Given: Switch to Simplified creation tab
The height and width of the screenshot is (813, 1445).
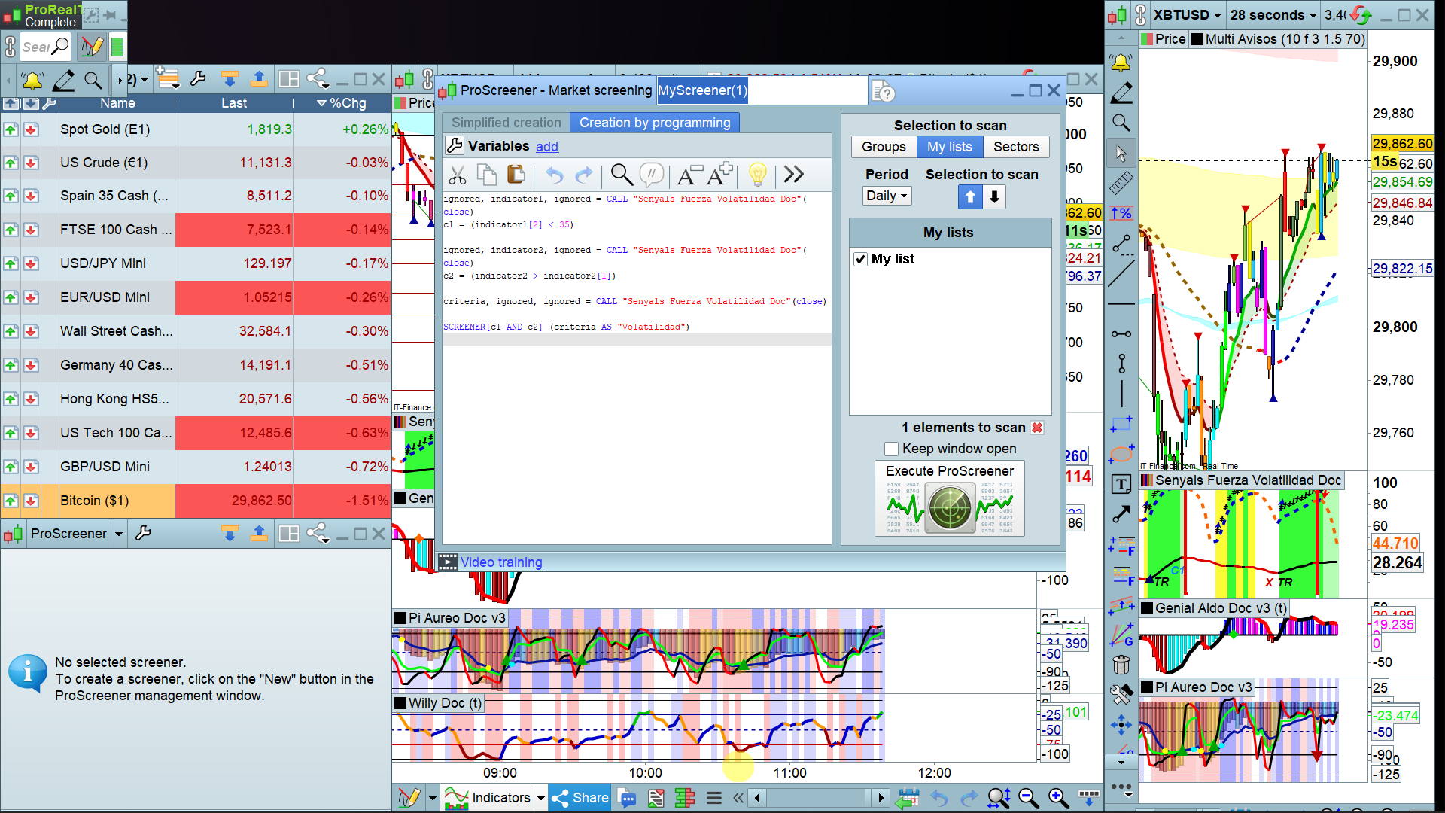Looking at the screenshot, I should 506,123.
